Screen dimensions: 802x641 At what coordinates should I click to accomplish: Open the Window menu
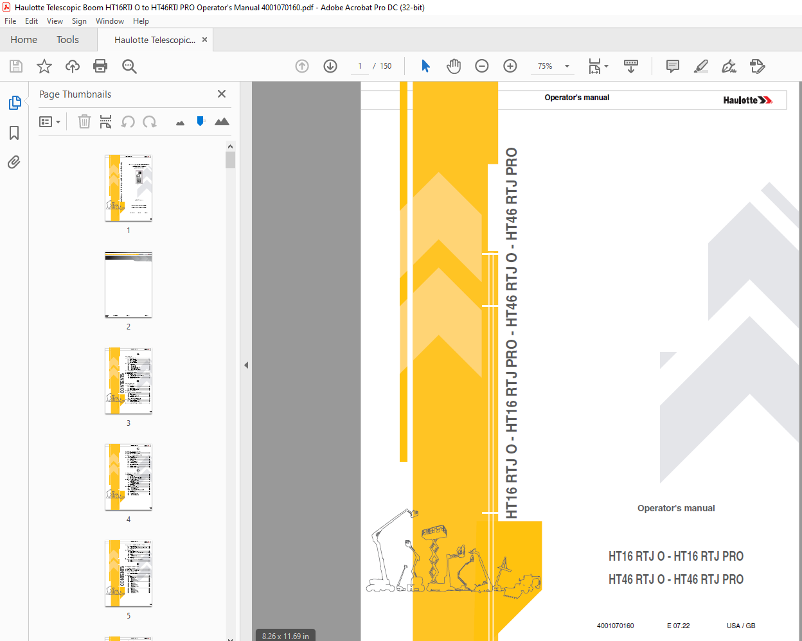[x=110, y=21]
